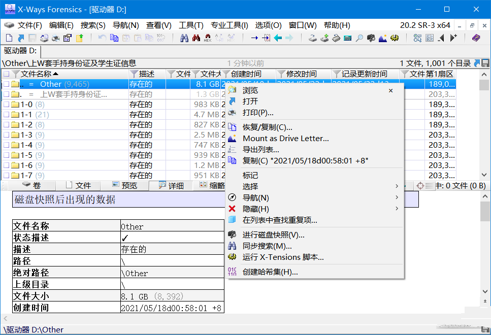
Task: Click the Go To Offset arrow icon
Action: tap(254, 38)
